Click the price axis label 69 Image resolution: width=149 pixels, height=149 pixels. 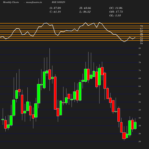pyautogui.click(x=139, y=78)
